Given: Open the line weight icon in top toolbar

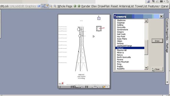Looking at the screenshot, I should (x=161, y=1).
